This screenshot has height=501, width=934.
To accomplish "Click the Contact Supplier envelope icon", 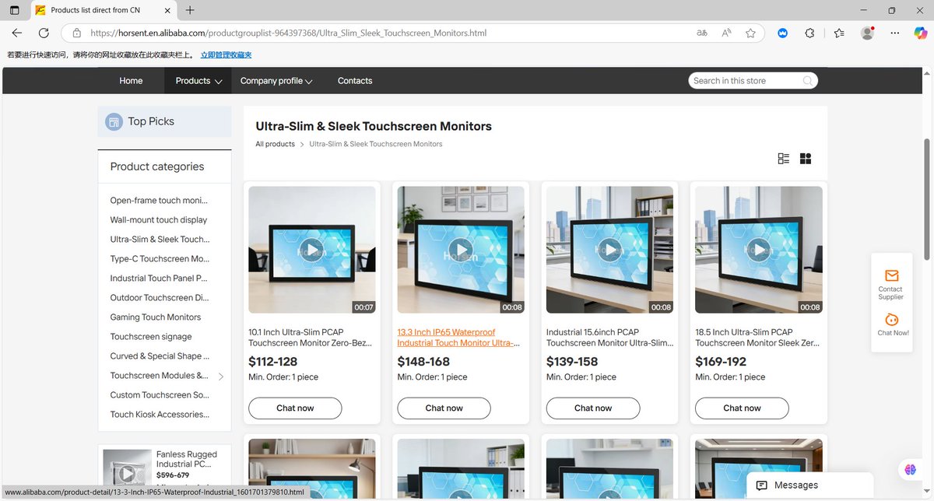I will [x=891, y=275].
